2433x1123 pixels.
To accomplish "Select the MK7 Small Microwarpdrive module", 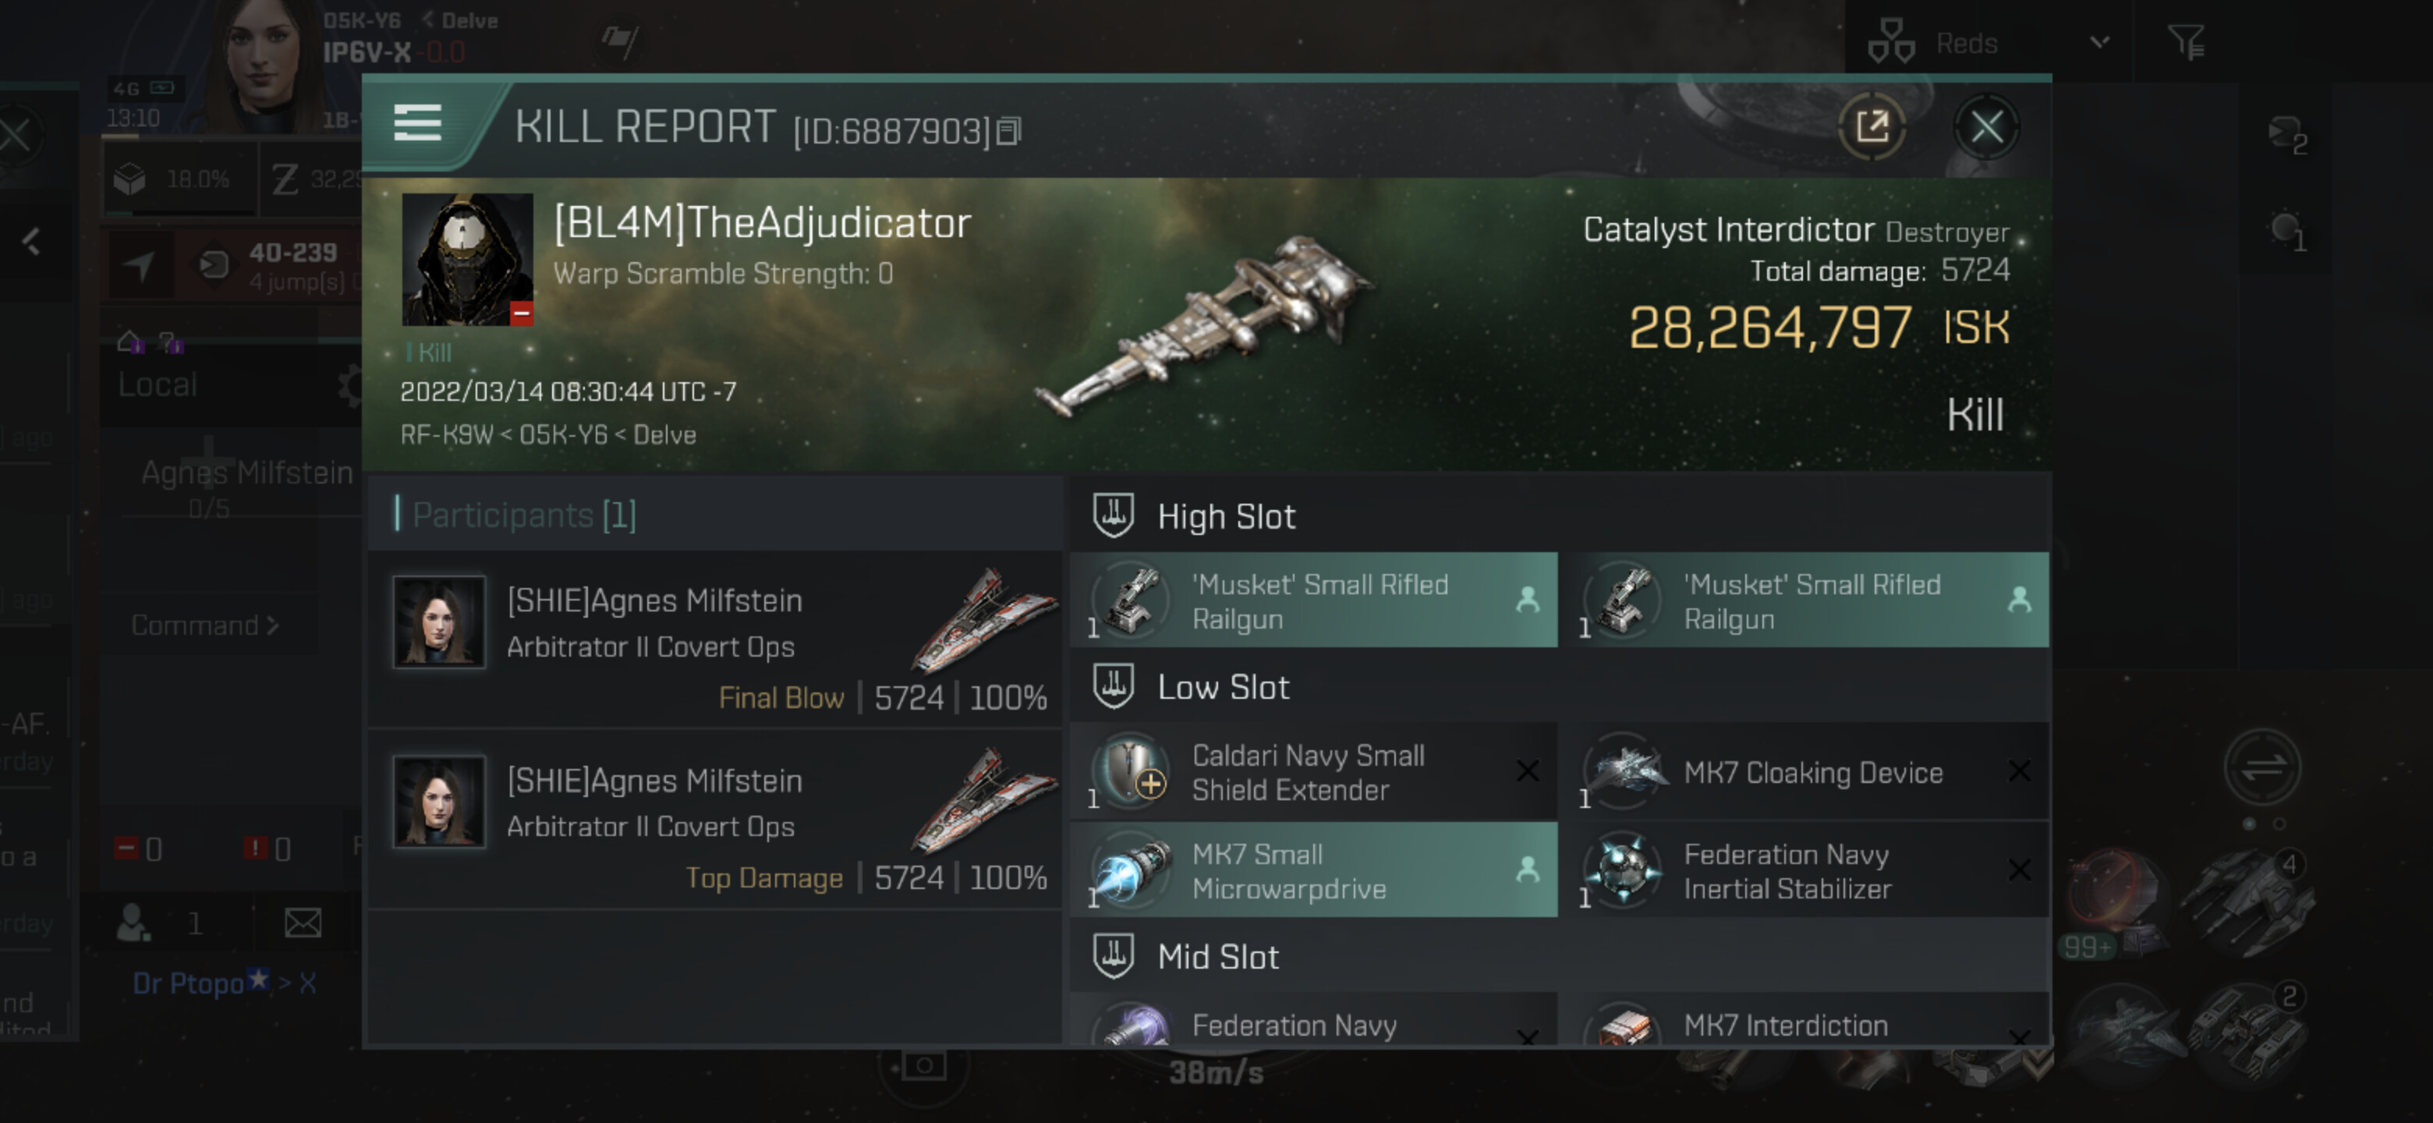I will click(1313, 870).
